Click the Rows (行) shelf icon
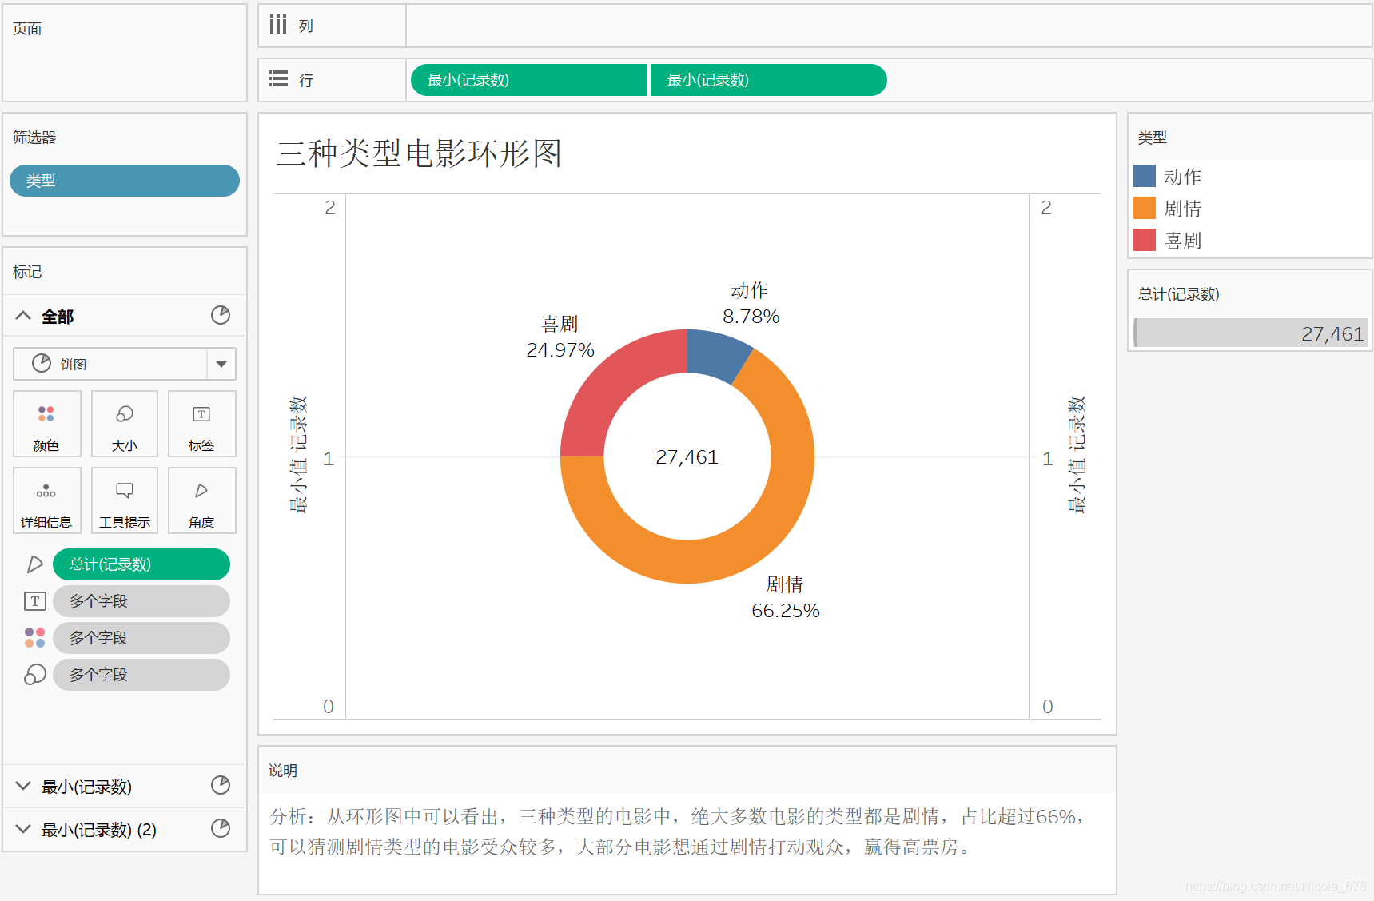The image size is (1374, 901). tap(278, 78)
